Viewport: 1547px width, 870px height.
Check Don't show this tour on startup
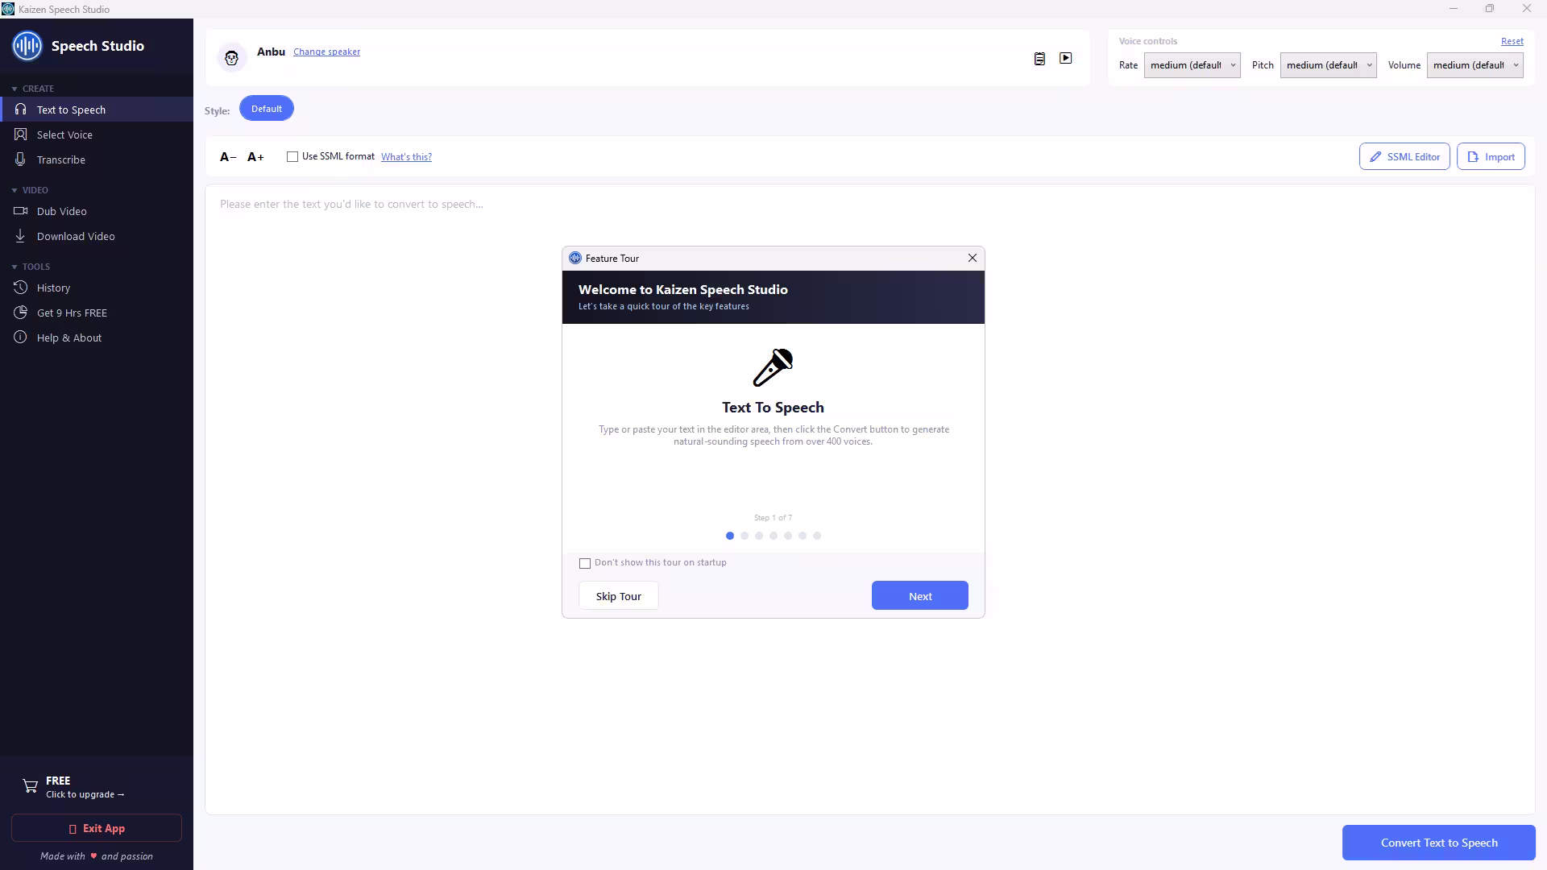pos(585,563)
